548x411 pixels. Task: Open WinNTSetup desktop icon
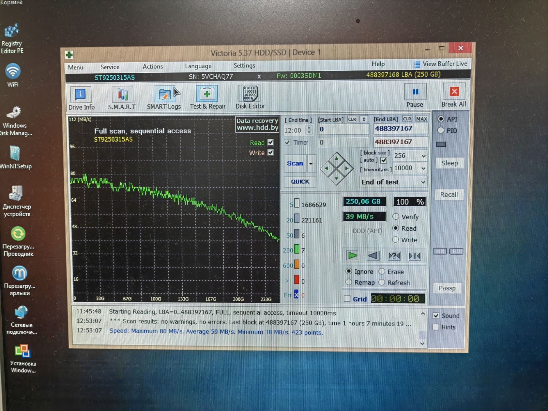15,157
